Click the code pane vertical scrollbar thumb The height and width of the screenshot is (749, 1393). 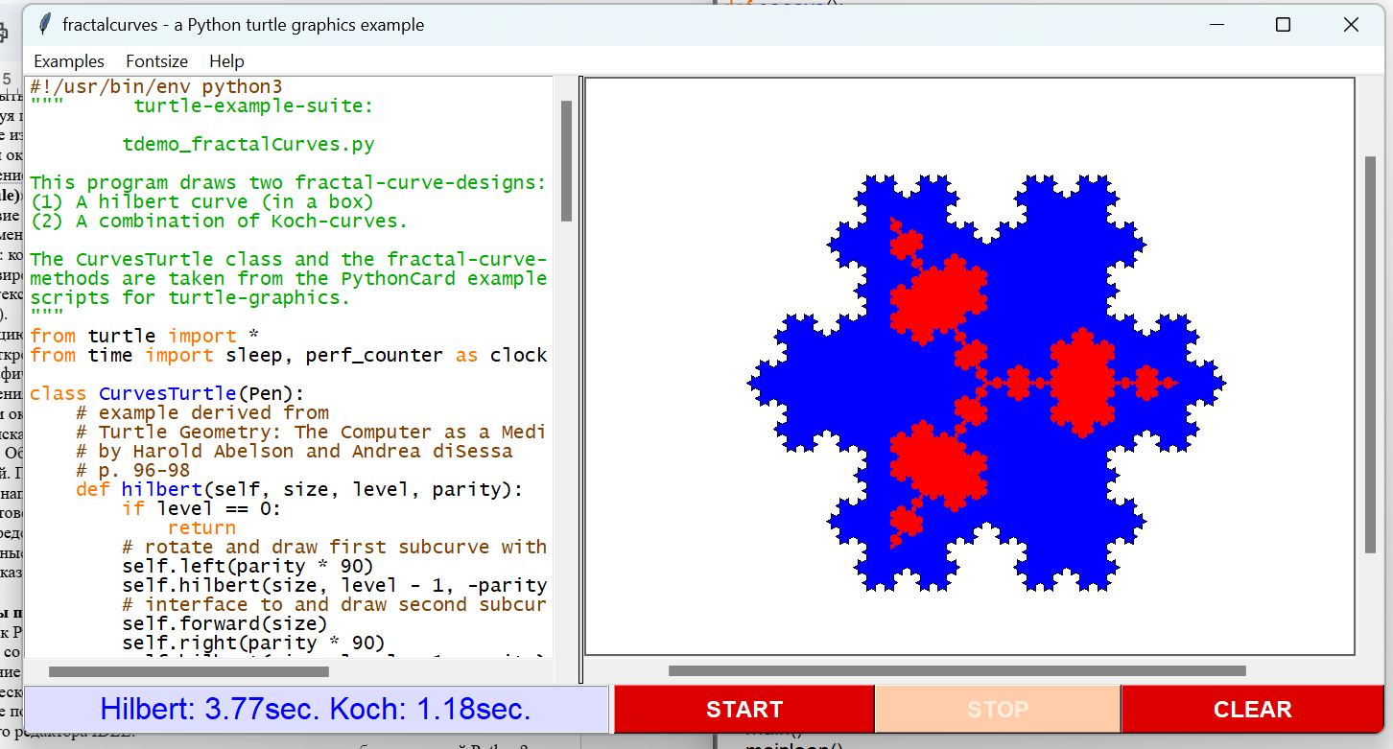coord(566,160)
